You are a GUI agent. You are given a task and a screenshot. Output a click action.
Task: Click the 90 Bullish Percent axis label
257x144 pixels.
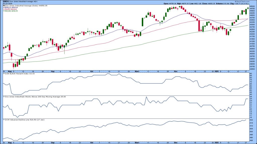(x=251, y=74)
